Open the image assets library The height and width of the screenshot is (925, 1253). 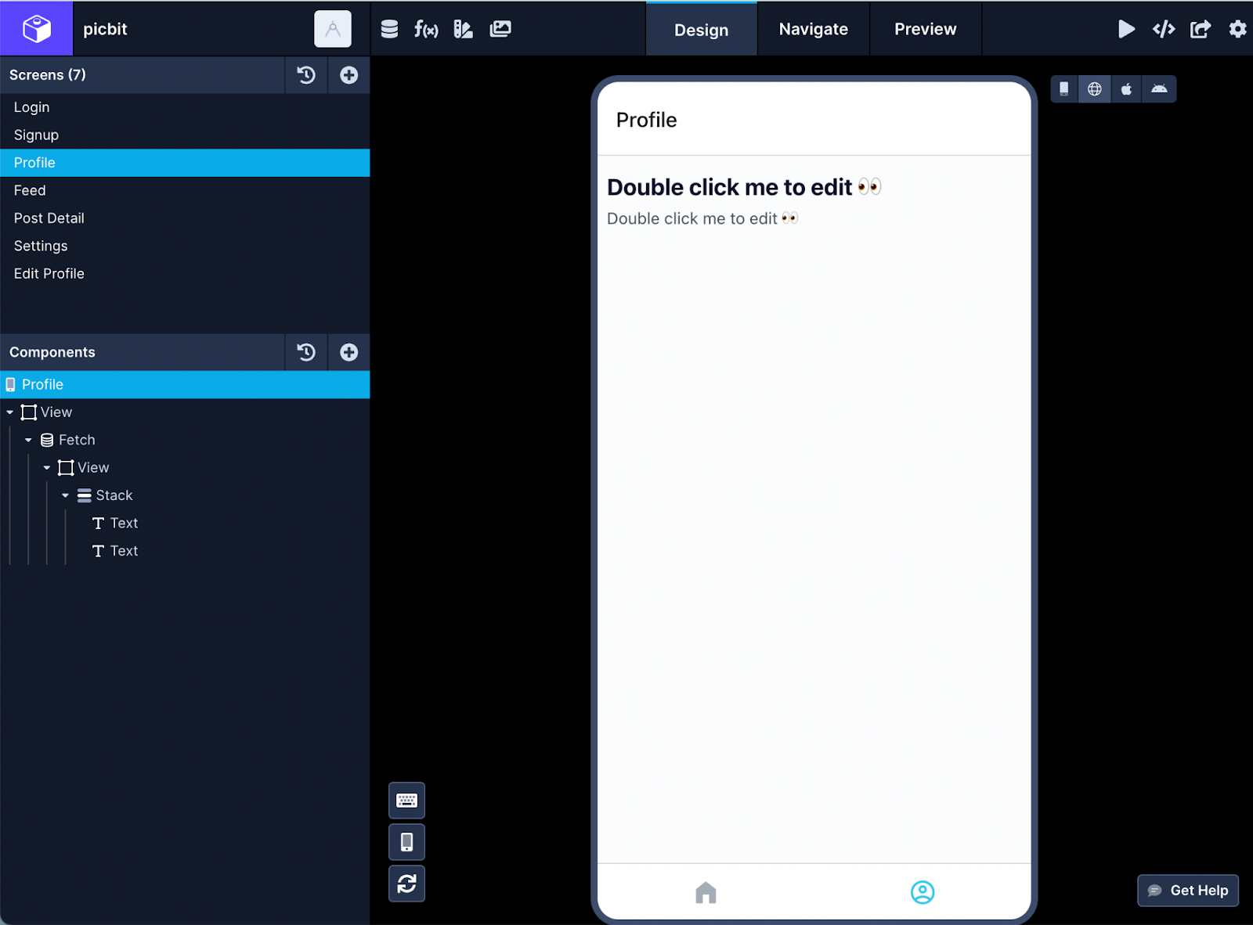[x=500, y=28]
